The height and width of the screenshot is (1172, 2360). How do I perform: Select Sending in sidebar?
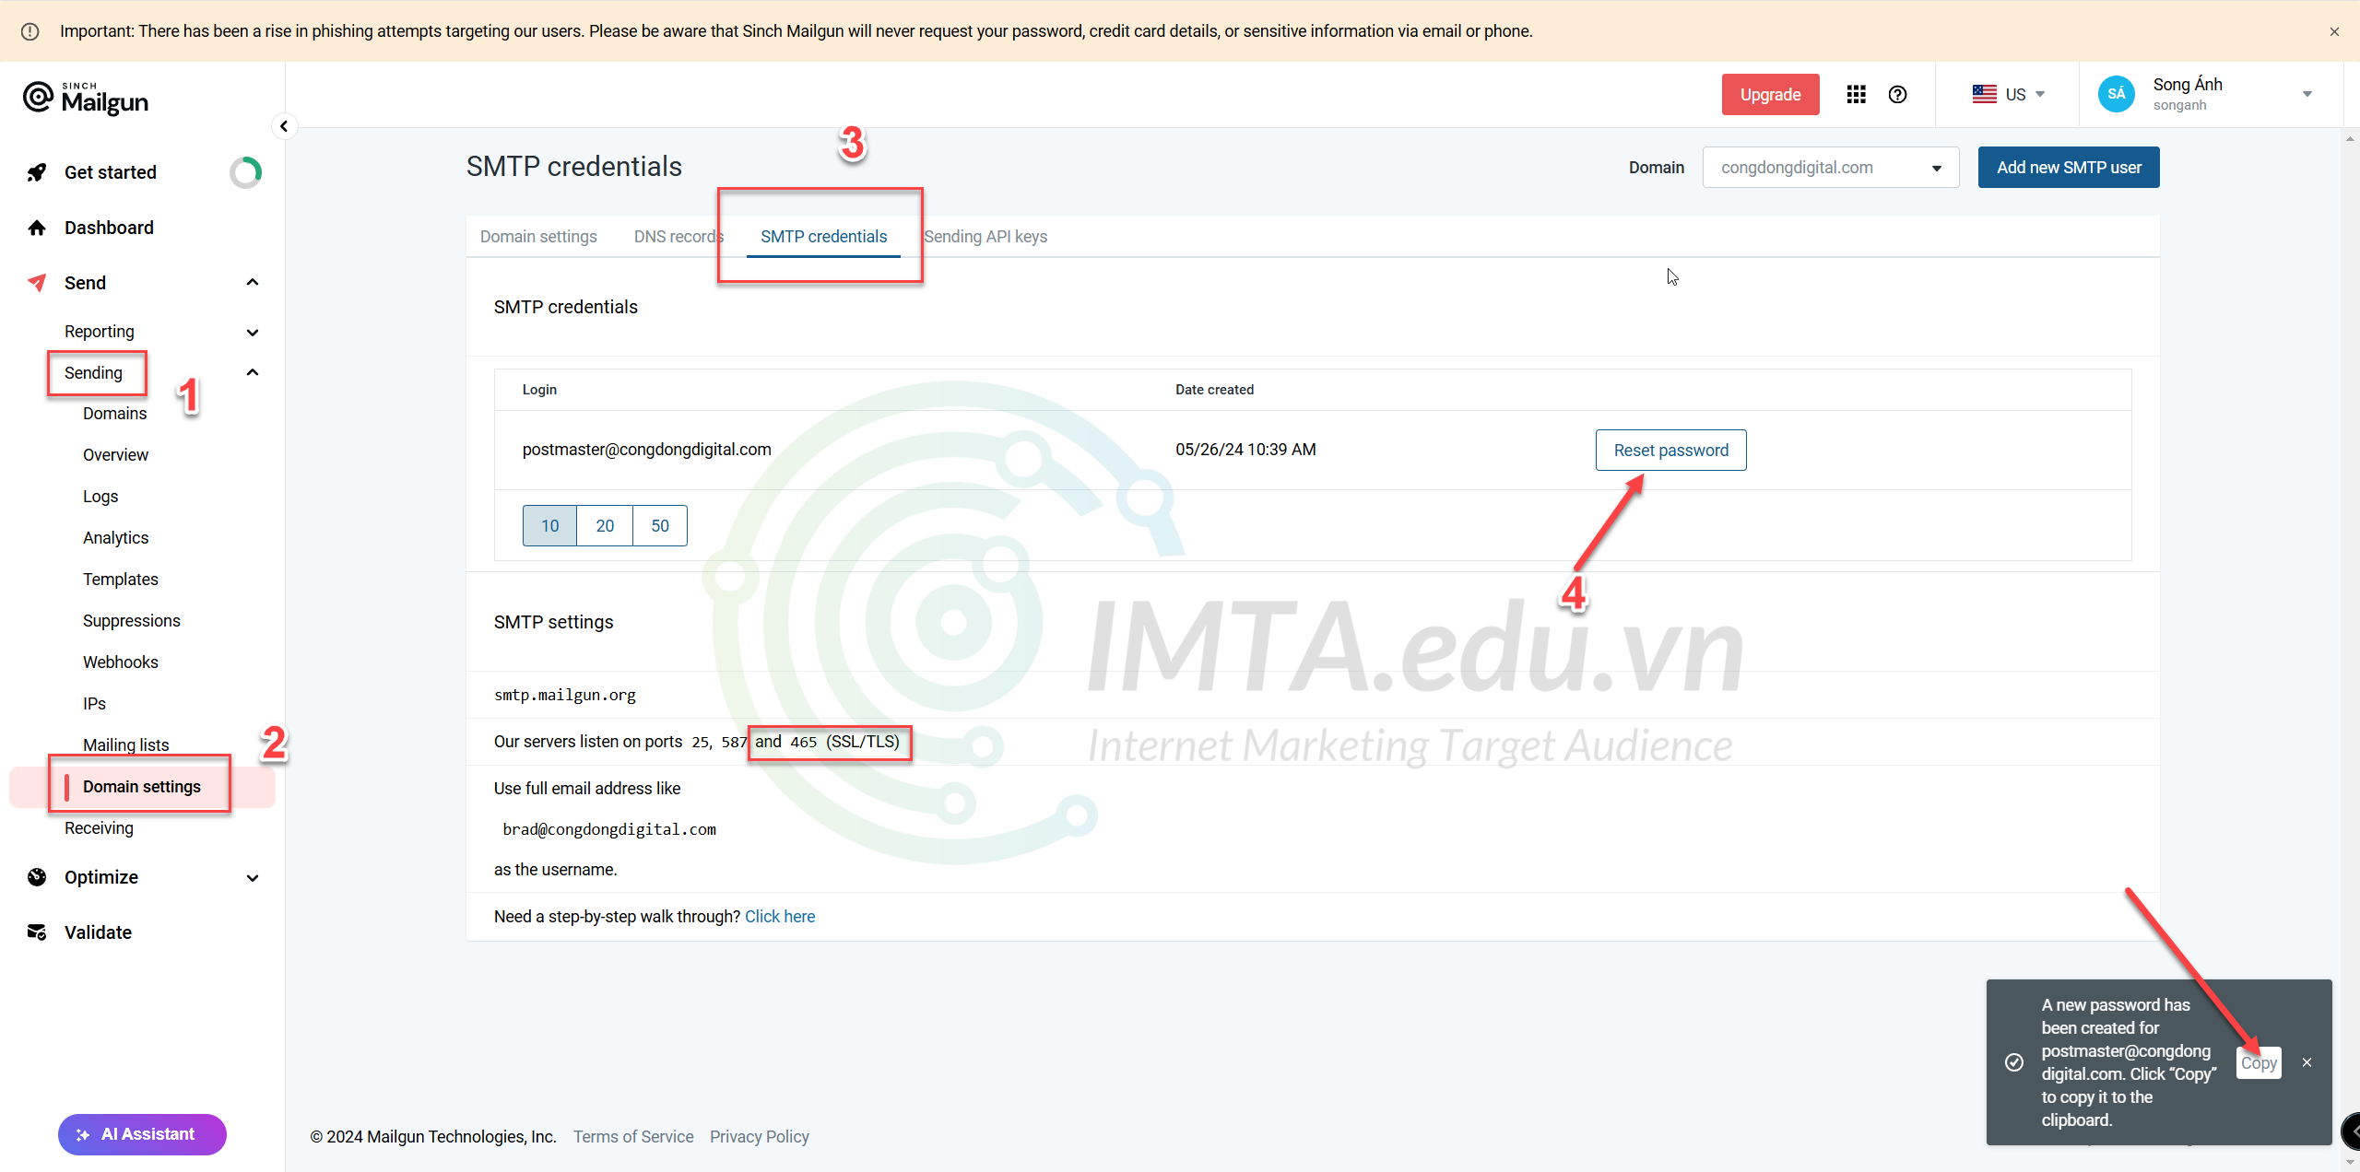tap(93, 373)
